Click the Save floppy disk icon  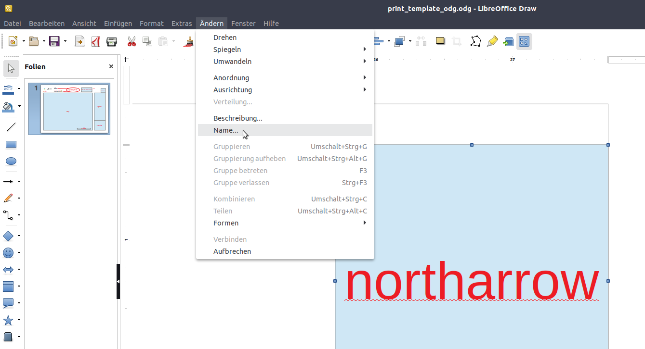(x=54, y=41)
